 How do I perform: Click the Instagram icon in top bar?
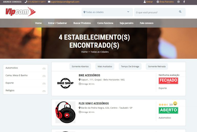[179, 2]
